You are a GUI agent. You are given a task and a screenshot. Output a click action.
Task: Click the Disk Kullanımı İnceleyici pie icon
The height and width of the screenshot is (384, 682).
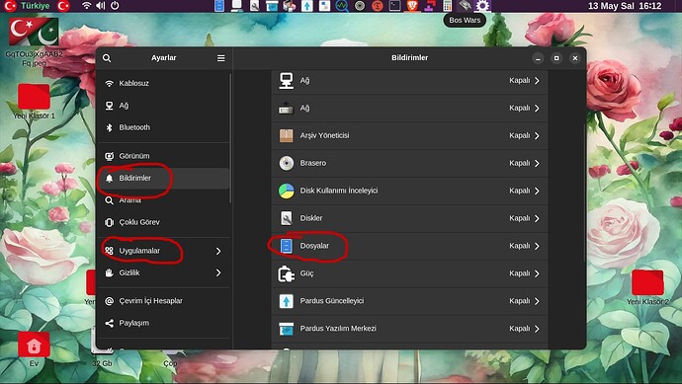pos(287,191)
